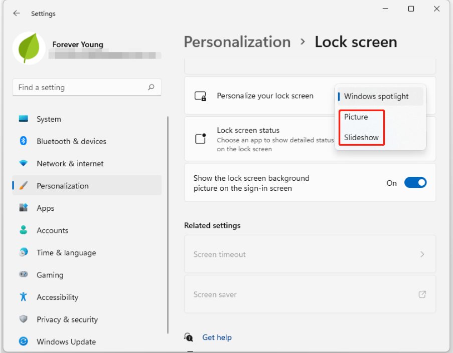
Task: Click the Accessibility sidebar icon
Action: (x=57, y=297)
